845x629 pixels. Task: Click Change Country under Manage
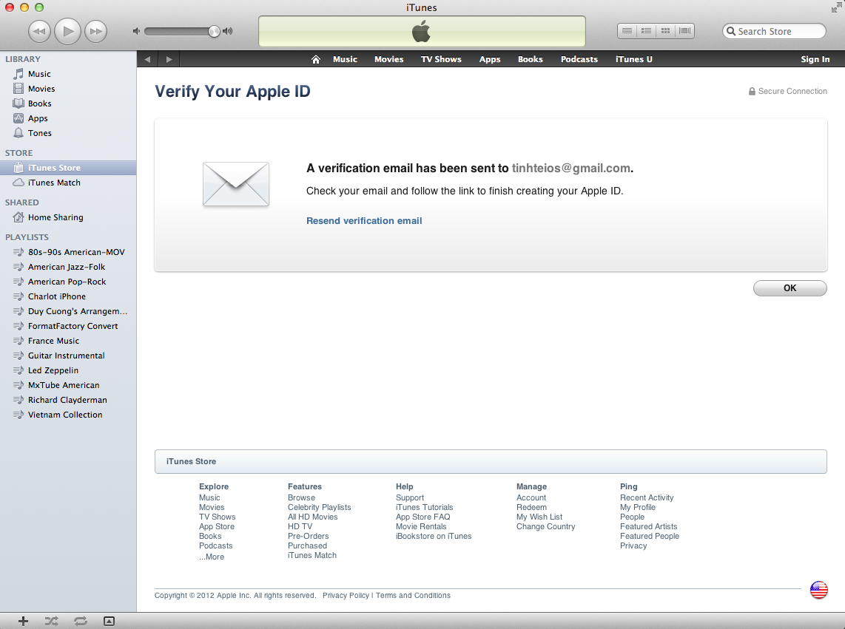(545, 527)
